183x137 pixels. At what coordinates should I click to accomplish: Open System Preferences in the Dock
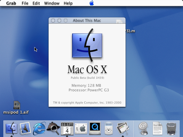[x=81, y=128]
